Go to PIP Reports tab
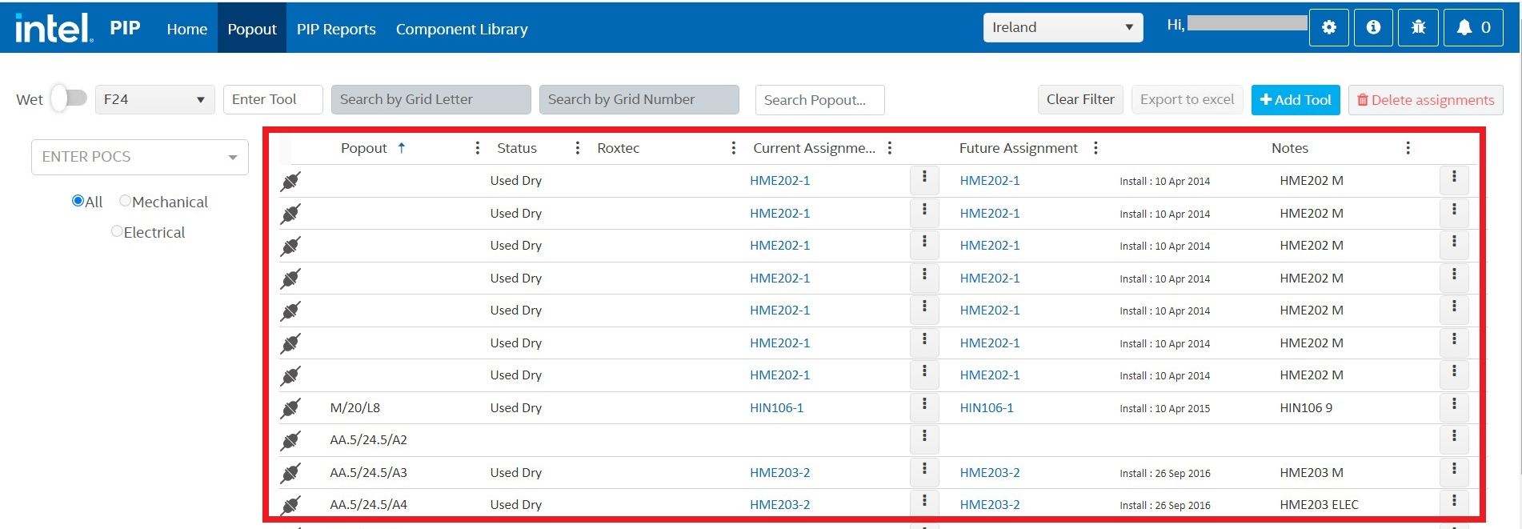 [336, 29]
